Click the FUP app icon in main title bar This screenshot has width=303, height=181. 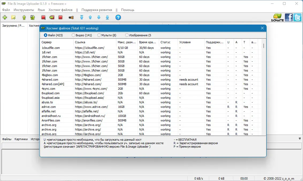(x=4, y=3)
